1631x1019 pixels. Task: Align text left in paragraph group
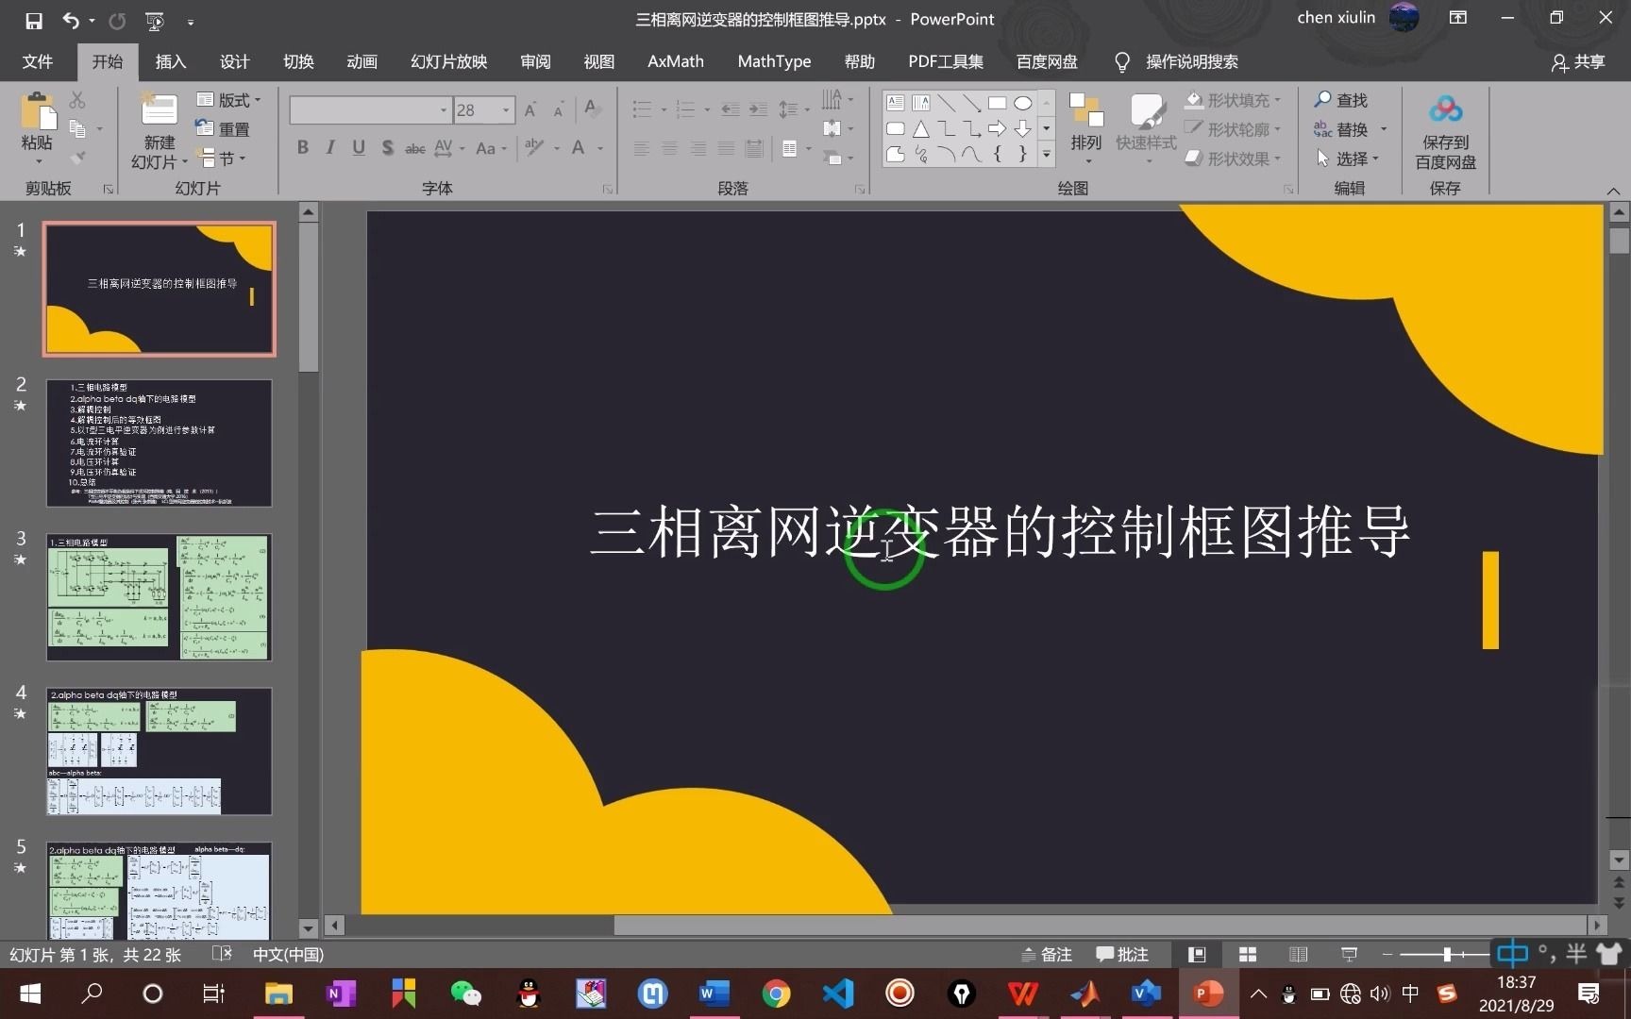641,148
